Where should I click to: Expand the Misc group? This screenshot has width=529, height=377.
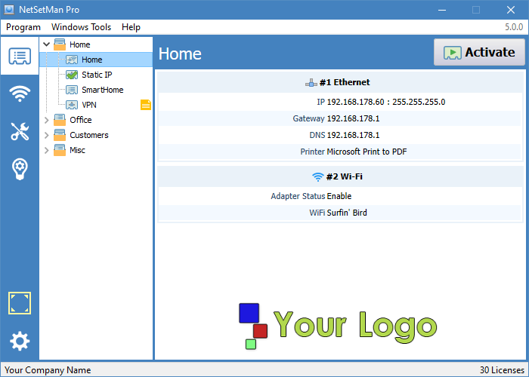pyautogui.click(x=47, y=150)
